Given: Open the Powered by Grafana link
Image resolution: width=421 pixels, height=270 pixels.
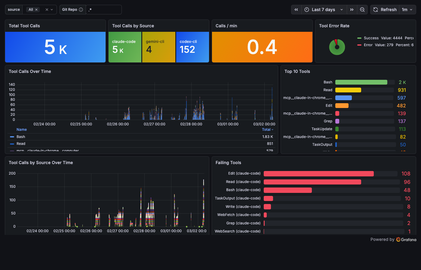Looking at the screenshot, I should point(393,239).
